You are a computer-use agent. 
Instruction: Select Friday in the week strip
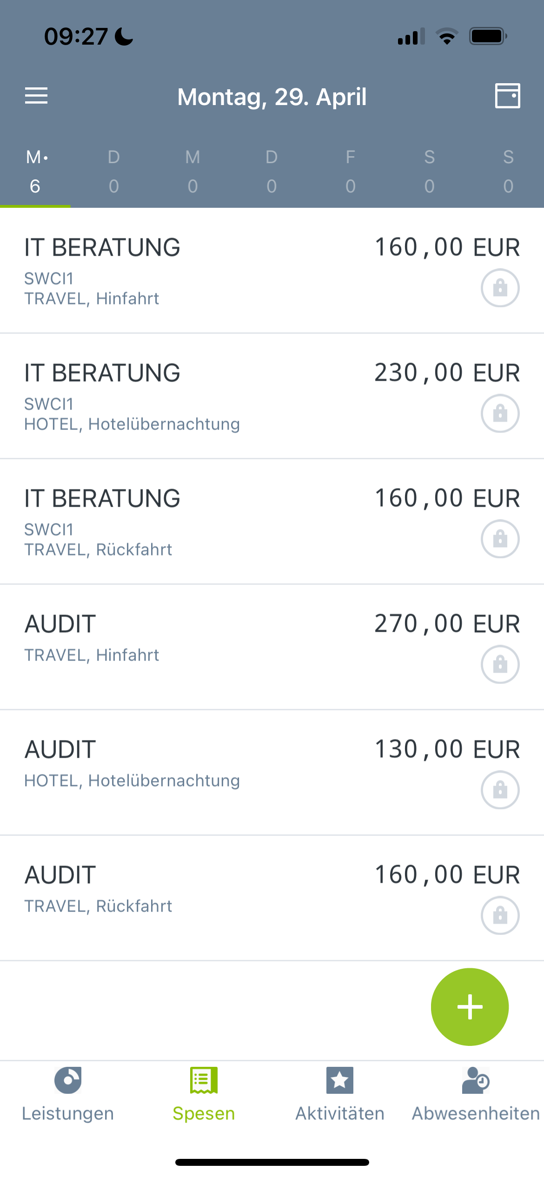pos(351,172)
